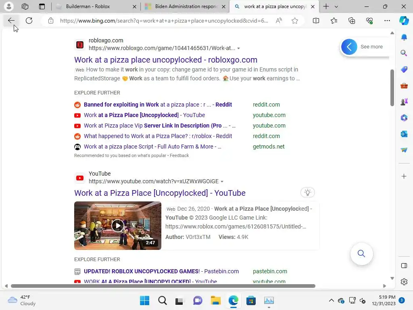413x310 pixels.
Task: Open the lightbulb insights icon on YouTube result
Action: (x=307, y=193)
